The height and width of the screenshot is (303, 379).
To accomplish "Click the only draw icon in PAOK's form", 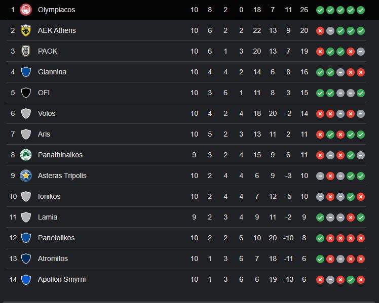I will pos(361,52).
